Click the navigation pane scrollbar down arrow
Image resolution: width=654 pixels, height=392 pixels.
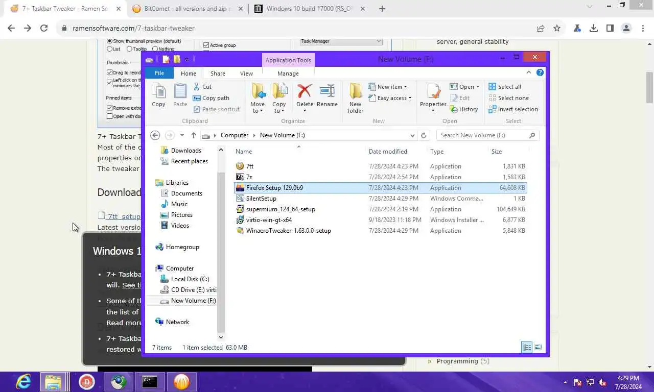pos(221,337)
